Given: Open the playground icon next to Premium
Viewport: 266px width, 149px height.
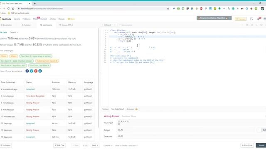Looking at the screenshot, I should pyautogui.click(x=251, y=19).
